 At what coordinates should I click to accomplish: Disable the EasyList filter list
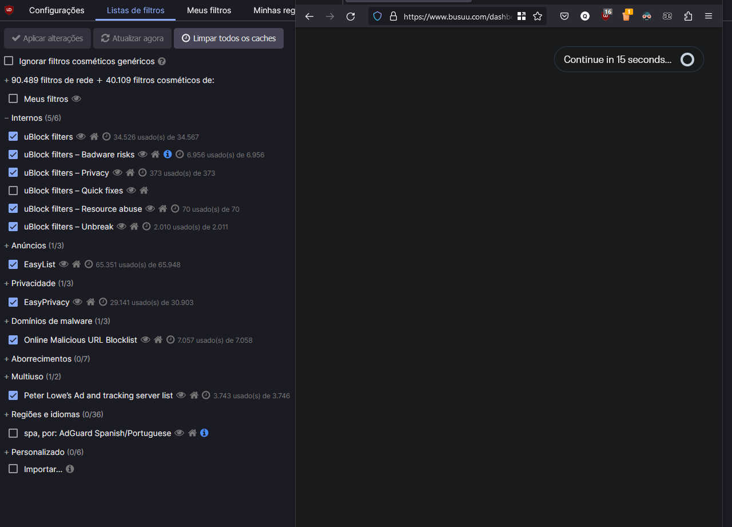pyautogui.click(x=13, y=264)
